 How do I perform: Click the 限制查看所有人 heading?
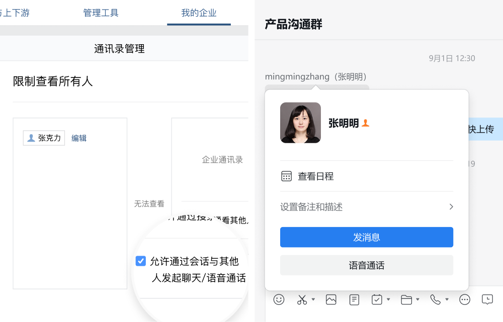pyautogui.click(x=53, y=81)
